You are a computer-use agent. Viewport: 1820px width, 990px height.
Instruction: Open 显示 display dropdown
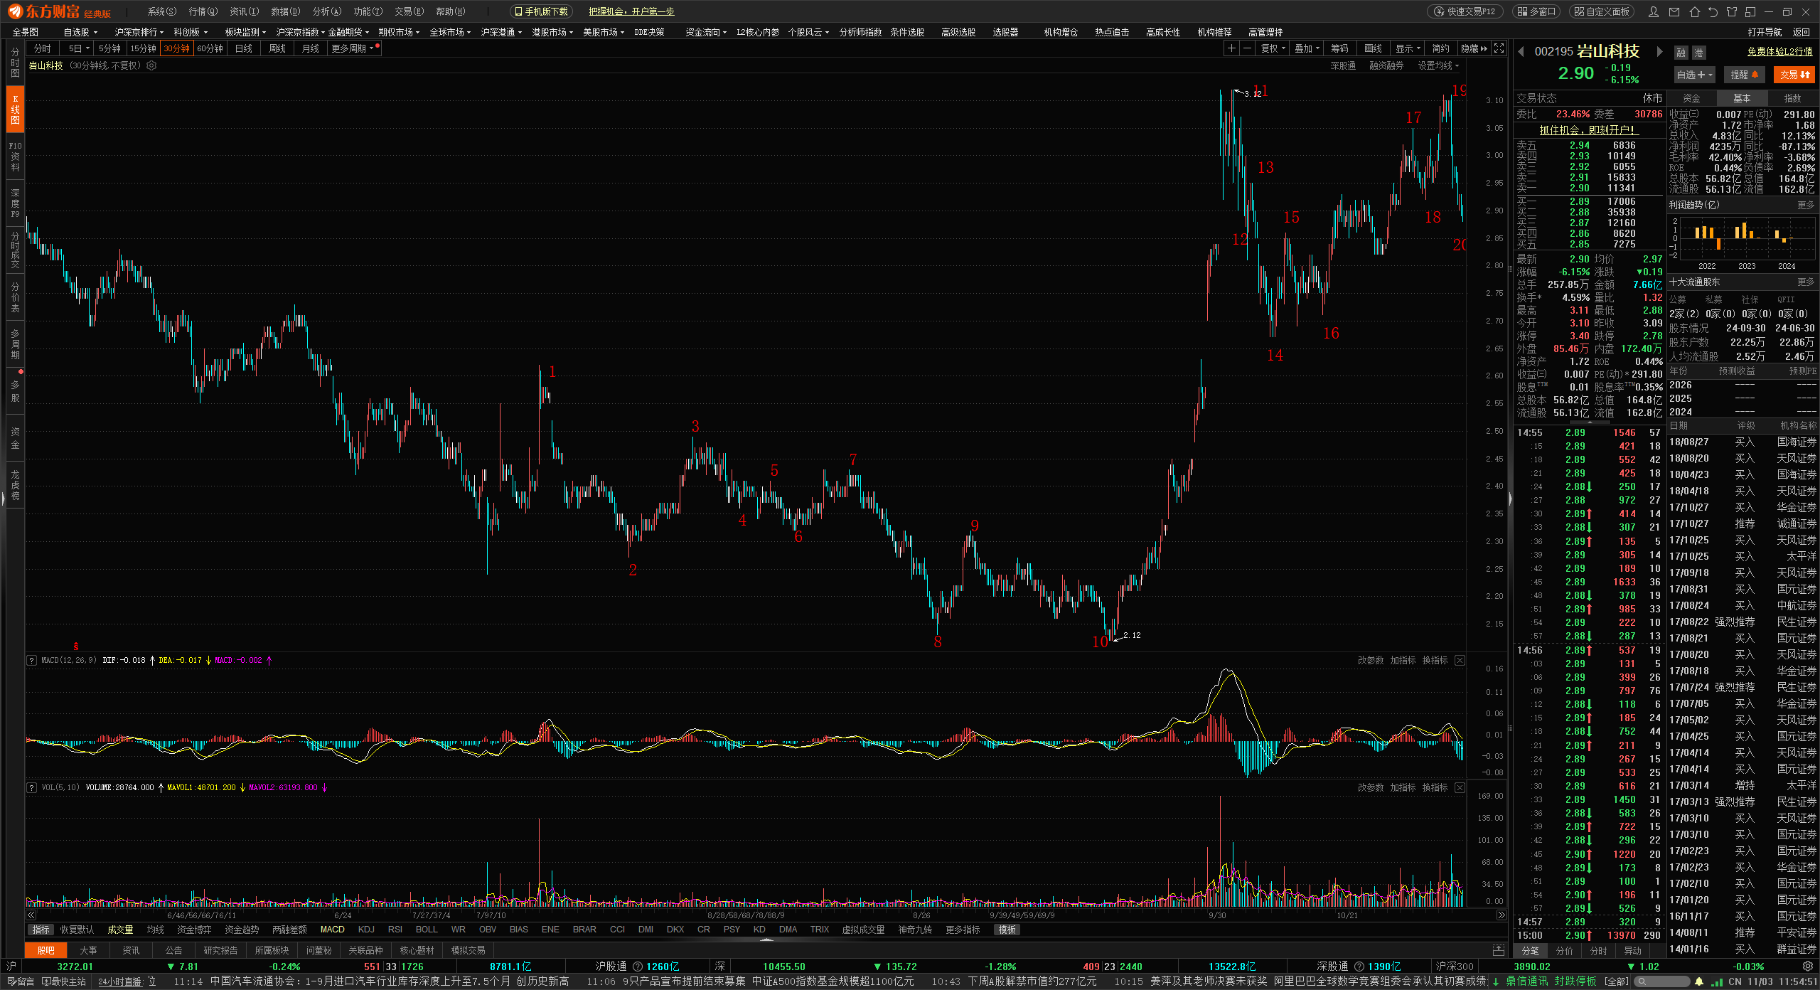point(1408,48)
